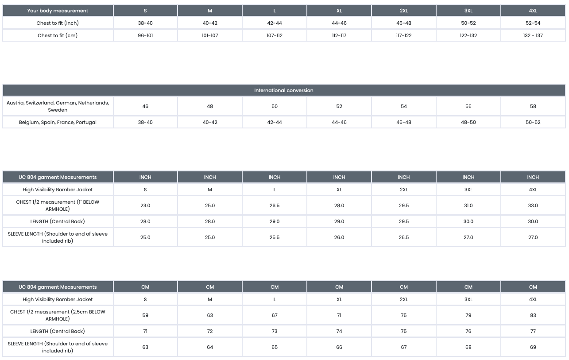The height and width of the screenshot is (360, 569).
Task: Select the 77 cm back length cell
Action: click(x=533, y=331)
